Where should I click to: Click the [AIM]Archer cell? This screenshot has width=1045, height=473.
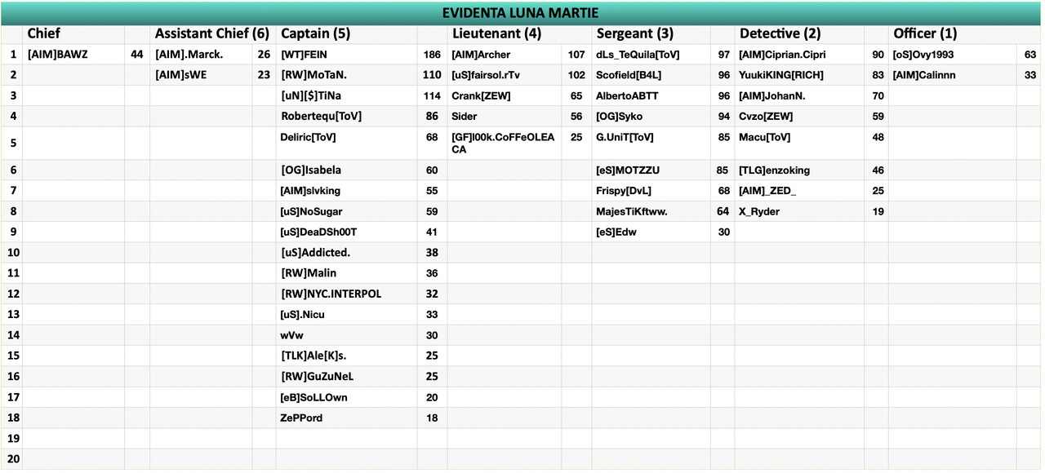(x=504, y=55)
